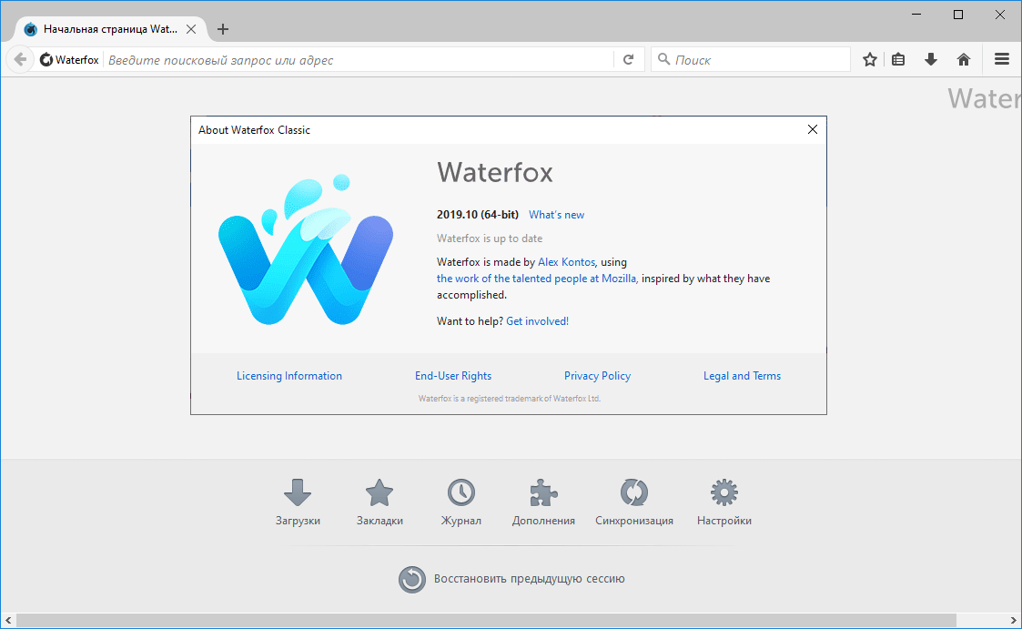This screenshot has height=629, width=1022.
Task: Follow the talented people at Mozilla link
Action: pyautogui.click(x=537, y=279)
